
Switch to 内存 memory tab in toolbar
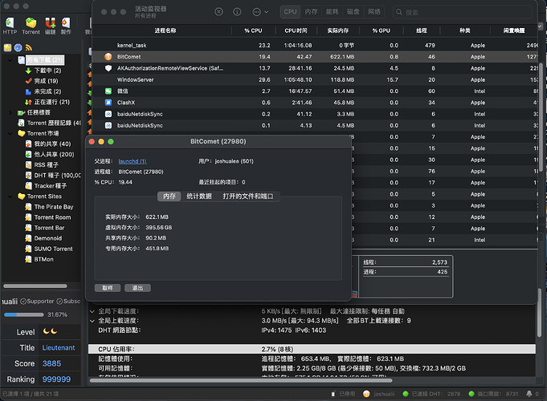point(311,12)
